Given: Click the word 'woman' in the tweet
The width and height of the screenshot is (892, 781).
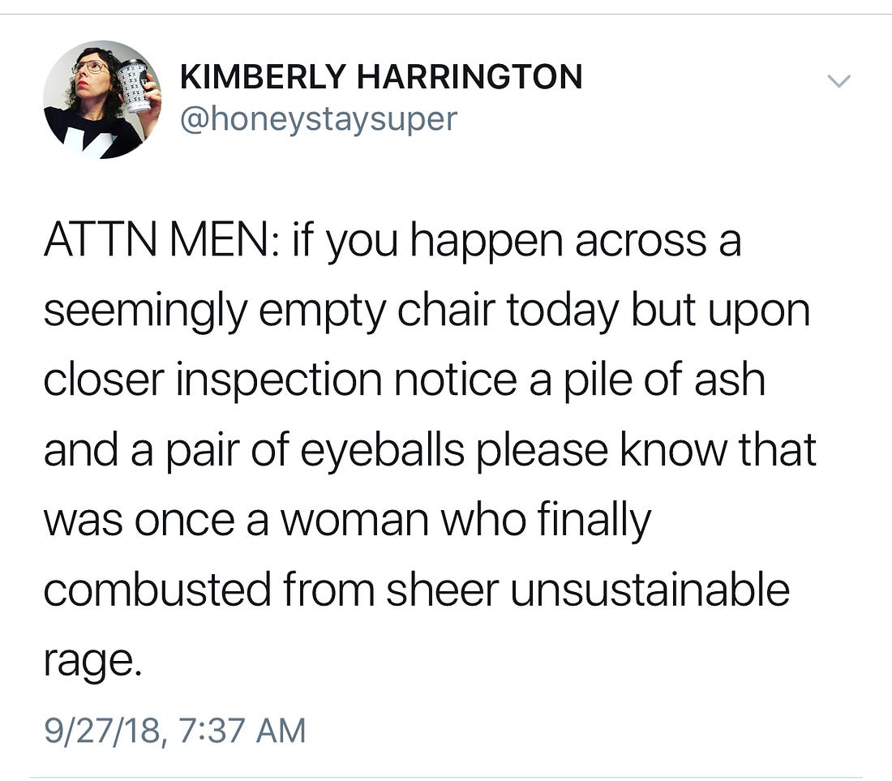Looking at the screenshot, I should pyautogui.click(x=355, y=519).
